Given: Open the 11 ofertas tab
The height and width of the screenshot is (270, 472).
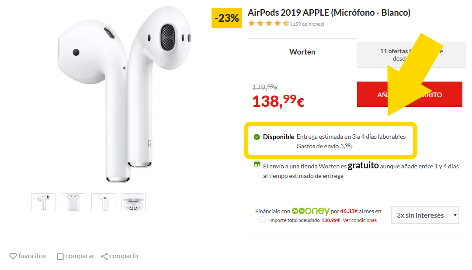Looking at the screenshot, I should [x=411, y=55].
